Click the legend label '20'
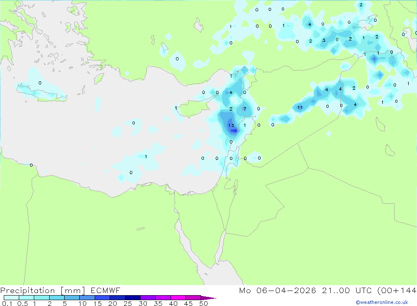The image size is (417, 306). pyautogui.click(x=113, y=303)
